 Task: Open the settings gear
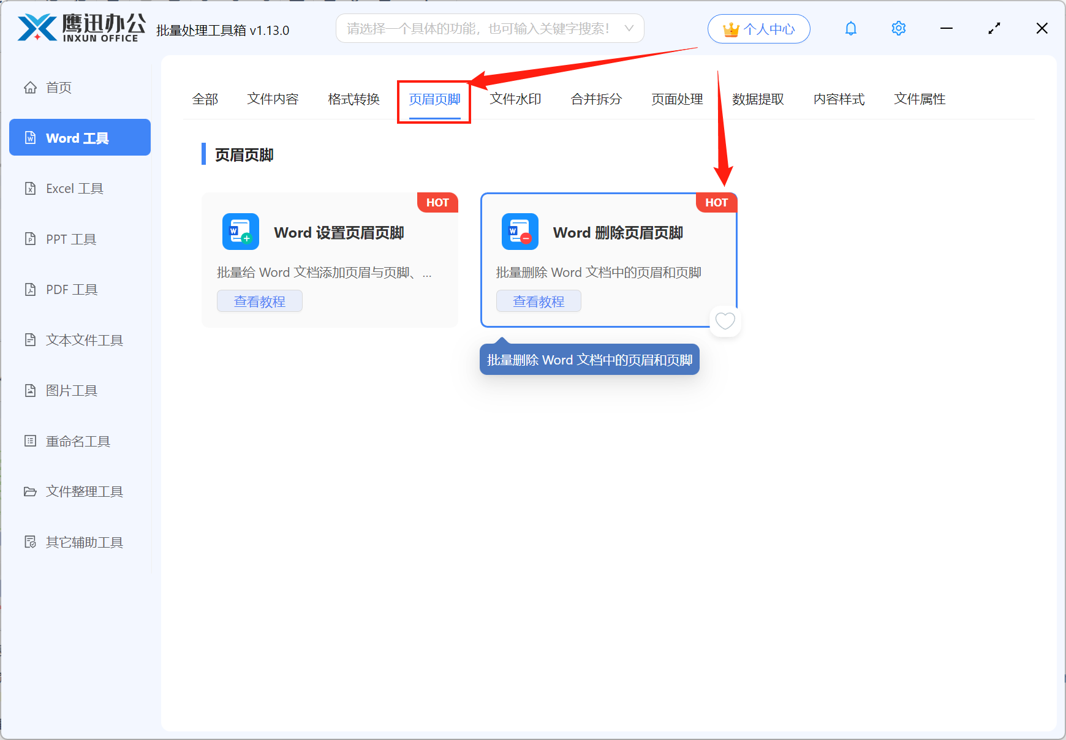(x=898, y=28)
